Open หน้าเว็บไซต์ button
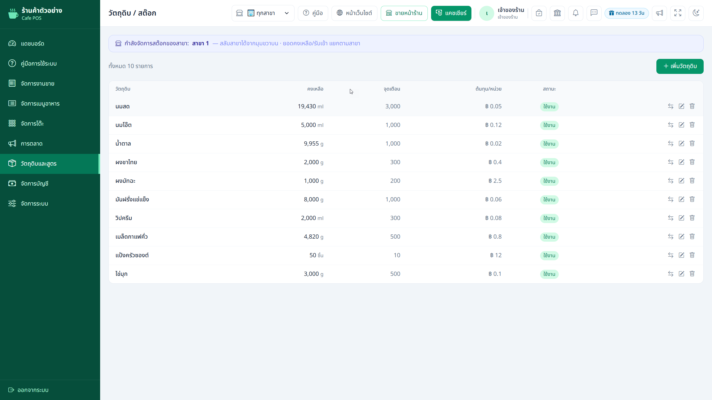 pos(354,13)
